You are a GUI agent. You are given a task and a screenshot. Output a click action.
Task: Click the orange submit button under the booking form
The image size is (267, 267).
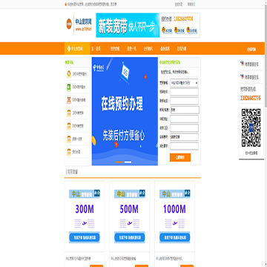[180, 157]
